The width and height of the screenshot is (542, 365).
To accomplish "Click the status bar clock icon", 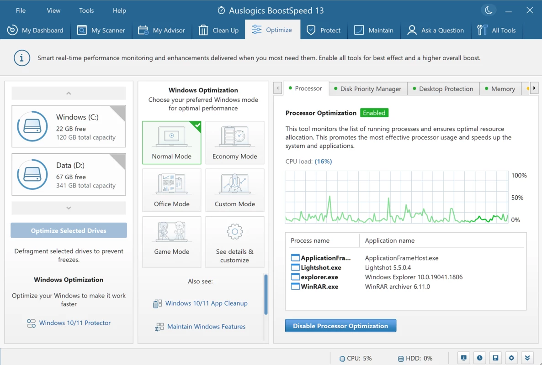I will 479,358.
